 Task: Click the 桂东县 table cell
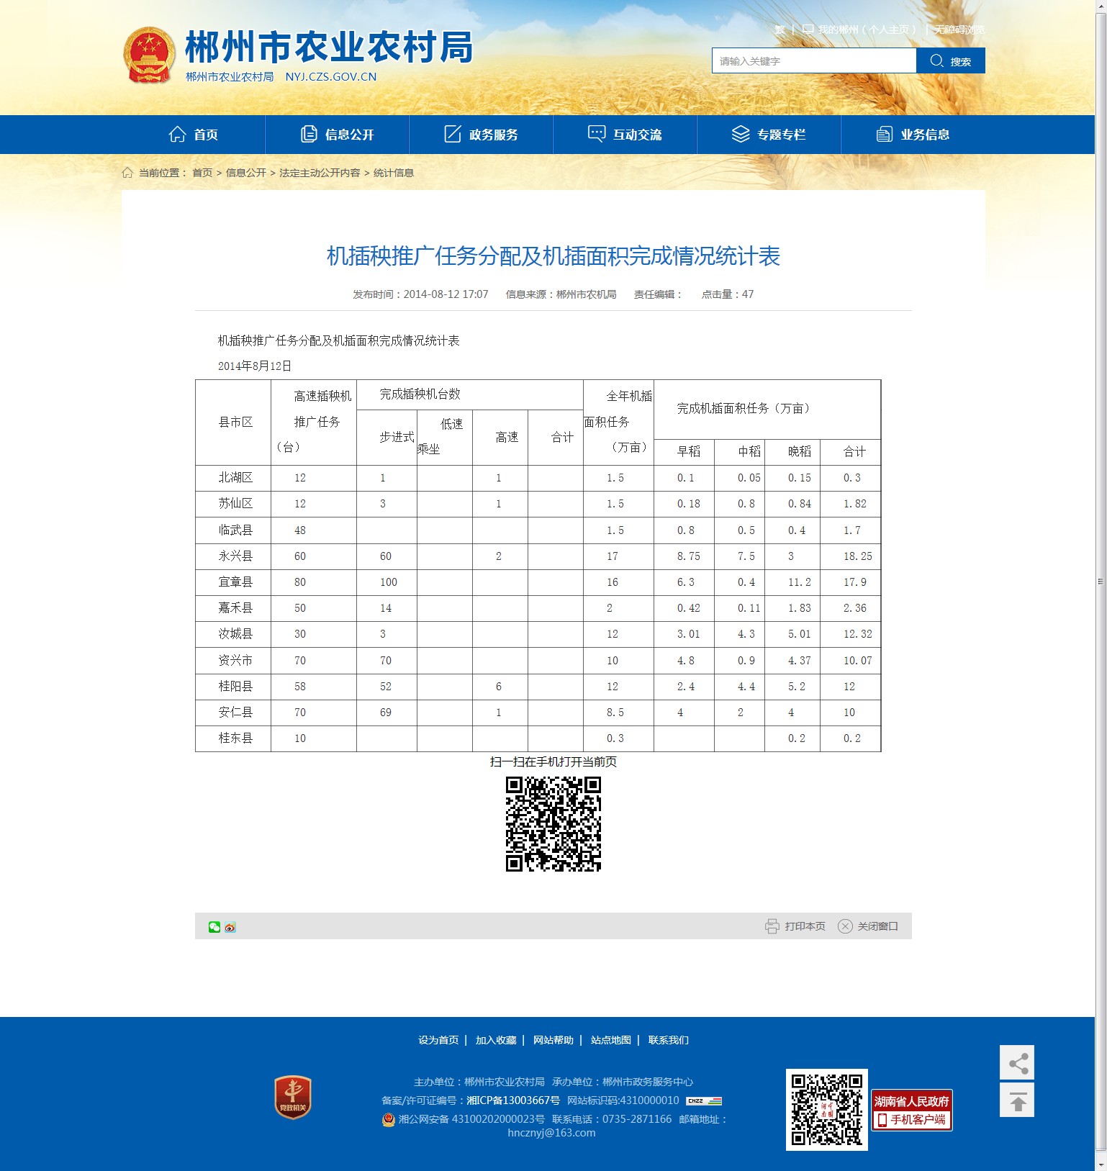pyautogui.click(x=233, y=738)
